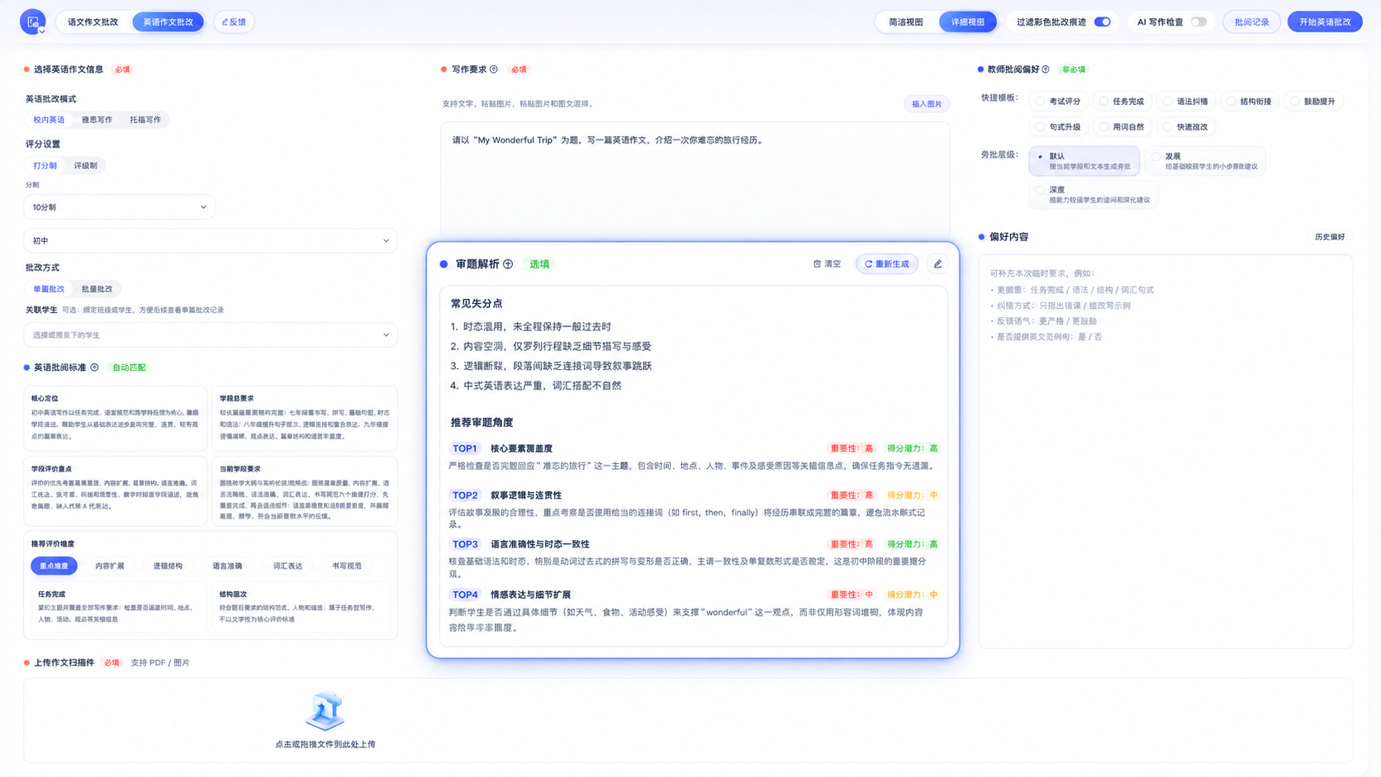Toggle 过滤彩色批改痕迹 switch

[x=1102, y=22]
